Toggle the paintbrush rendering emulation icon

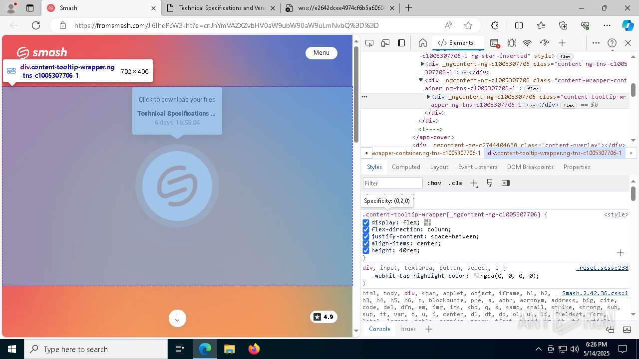point(490,183)
